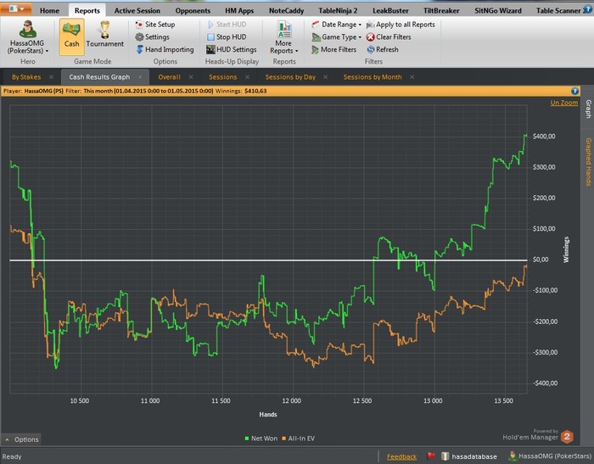Image resolution: width=594 pixels, height=464 pixels.
Task: Click Hand Importing
Action: pos(169,50)
